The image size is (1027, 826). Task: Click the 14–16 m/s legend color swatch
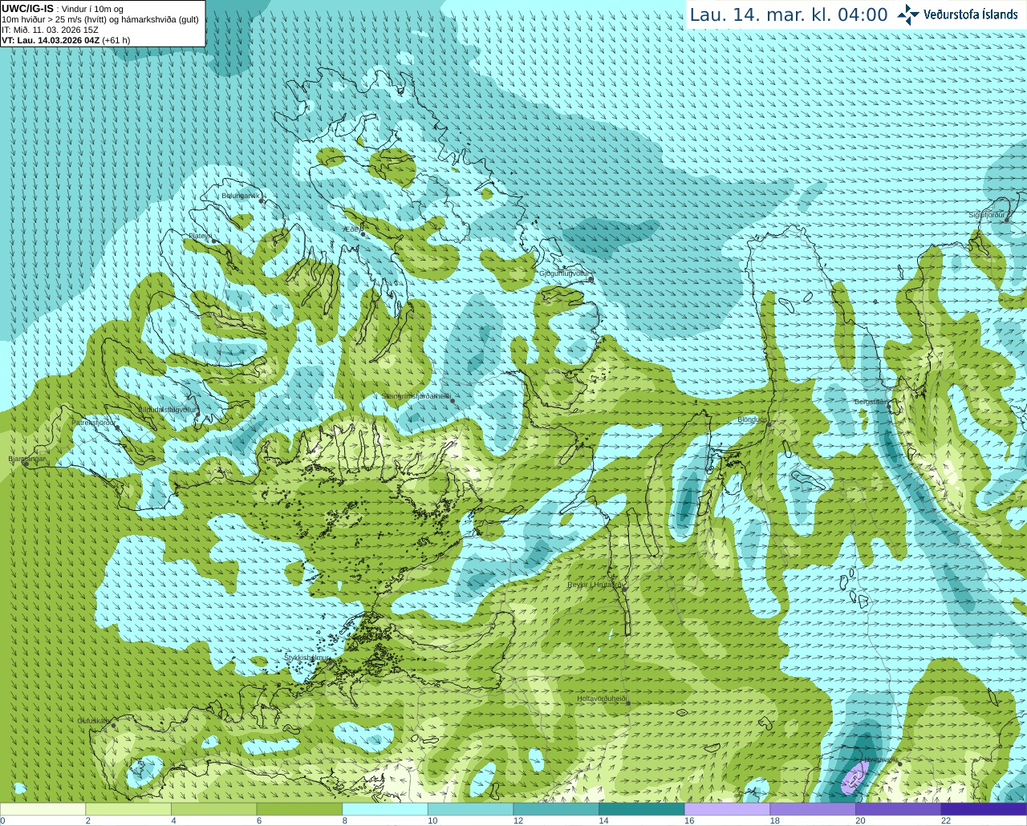642,809
